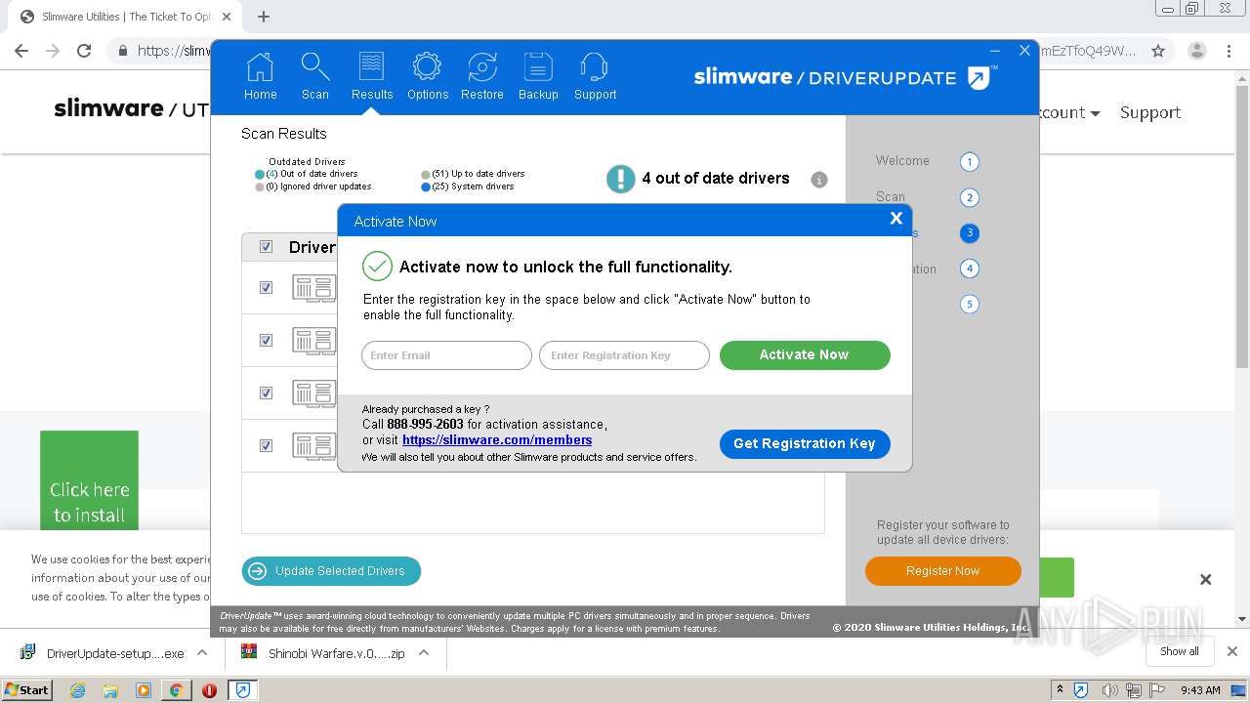Select the Results toolbar icon

pyautogui.click(x=371, y=77)
